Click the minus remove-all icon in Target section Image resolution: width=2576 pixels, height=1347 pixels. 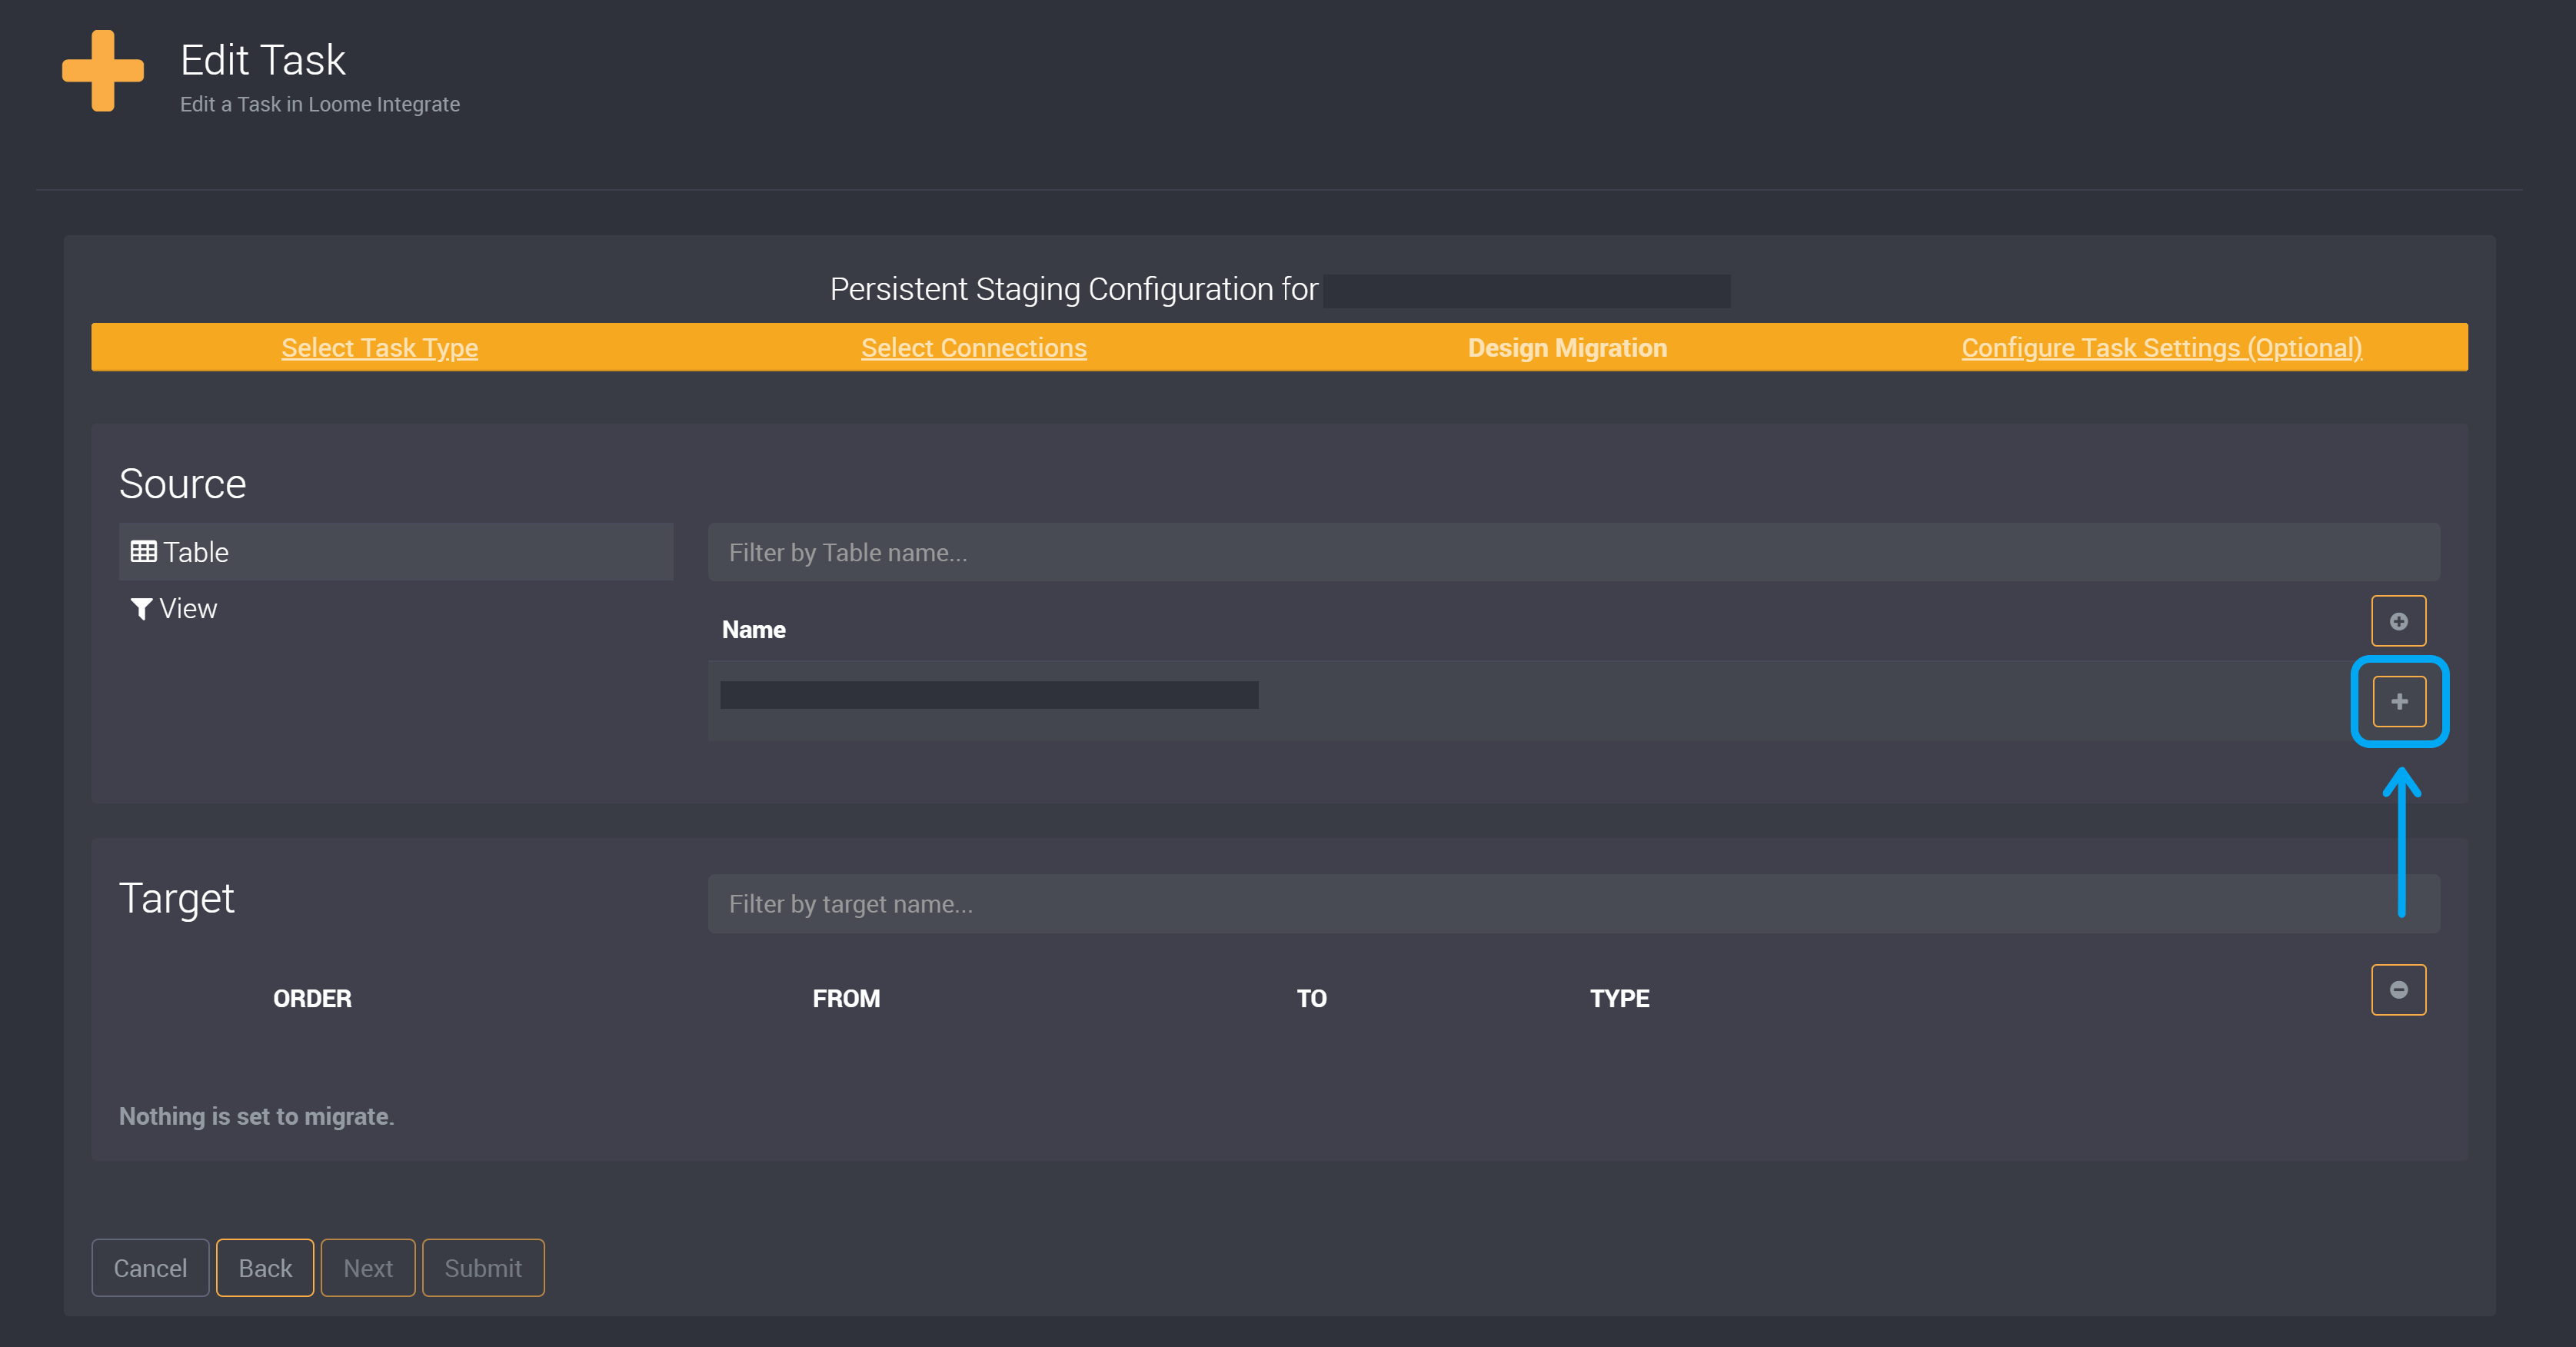2399,989
